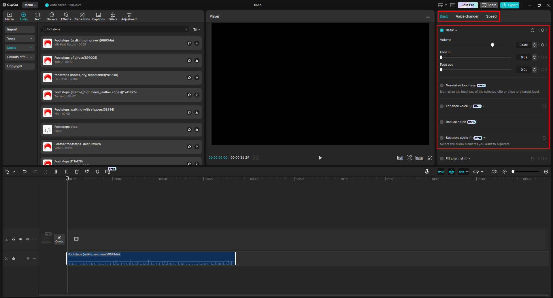Click the Join Pro button
Screen dimensions: 553x298
click(x=467, y=5)
